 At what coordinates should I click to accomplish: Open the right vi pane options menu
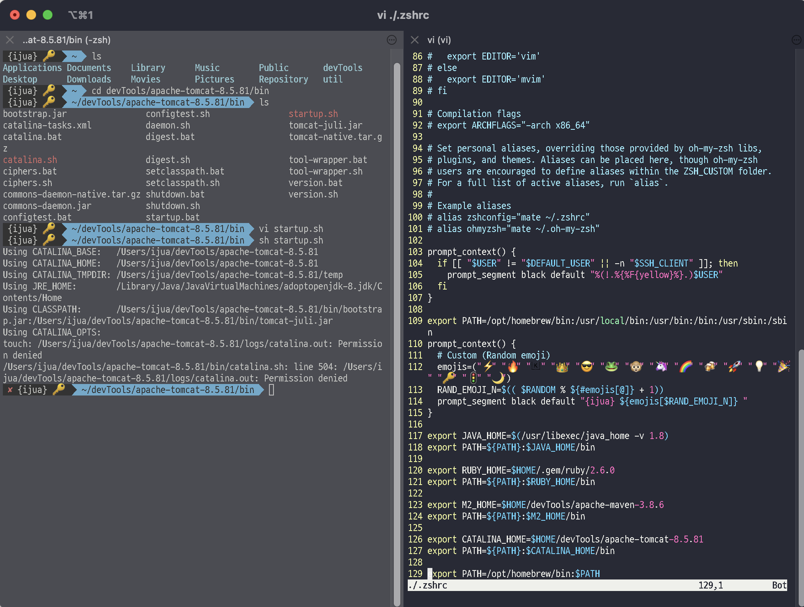coord(796,40)
